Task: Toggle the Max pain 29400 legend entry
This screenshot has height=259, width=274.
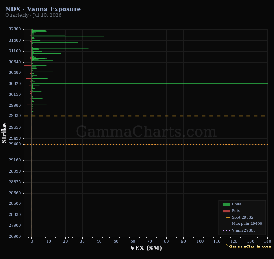Action: tap(243, 224)
